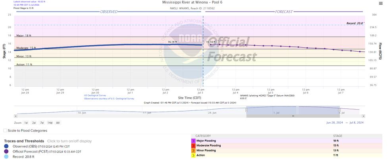Click the WNAM5 Gage 0 Datum note
The height and width of the screenshot is (160, 389).
click(268, 96)
